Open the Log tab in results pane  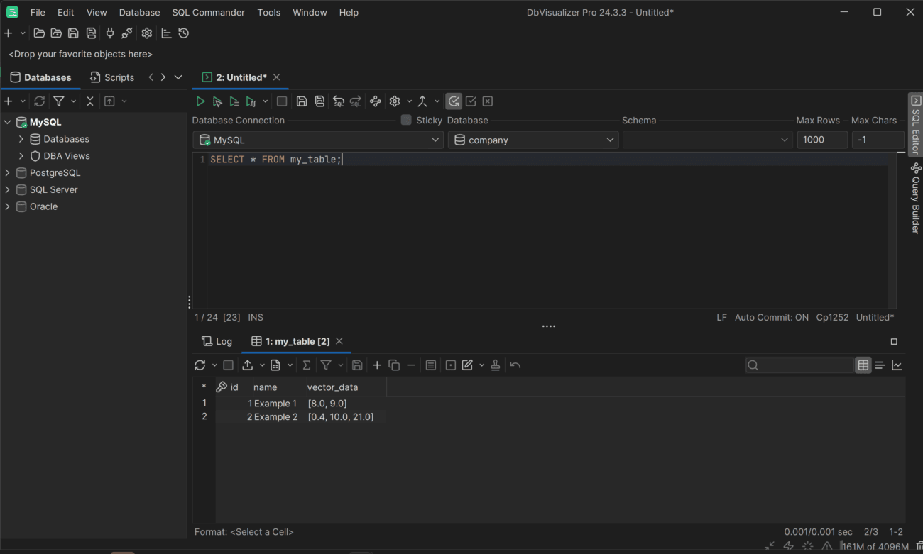pos(217,341)
